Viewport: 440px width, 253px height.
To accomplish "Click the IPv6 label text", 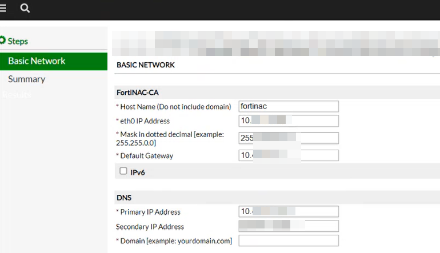I will [x=138, y=172].
